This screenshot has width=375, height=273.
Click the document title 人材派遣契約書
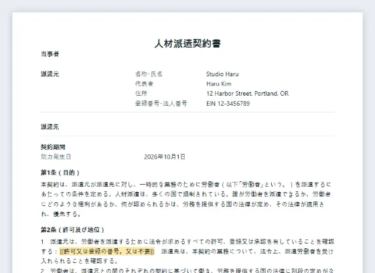tap(187, 43)
